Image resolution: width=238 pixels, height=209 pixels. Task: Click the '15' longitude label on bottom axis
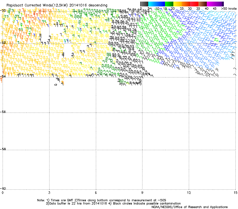point(235,193)
